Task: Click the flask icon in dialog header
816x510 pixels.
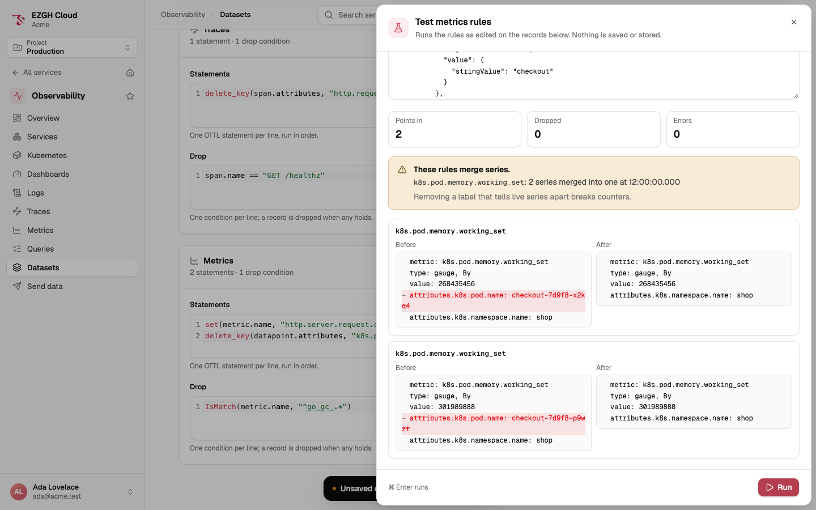Action: (398, 28)
